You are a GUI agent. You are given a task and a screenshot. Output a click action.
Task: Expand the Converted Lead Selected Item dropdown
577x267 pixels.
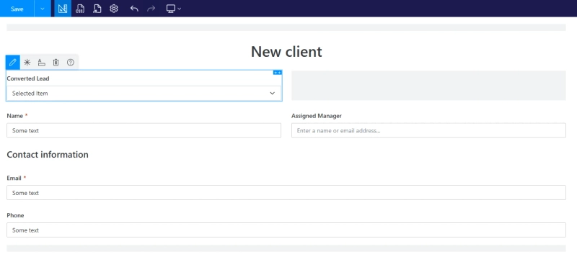coord(144,94)
